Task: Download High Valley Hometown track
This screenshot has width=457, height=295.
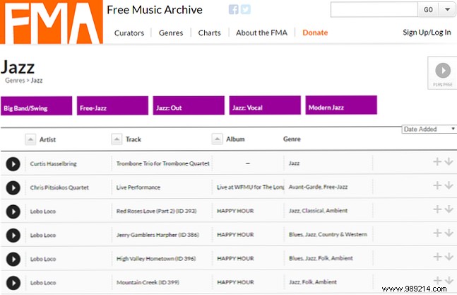Action: tap(449, 257)
